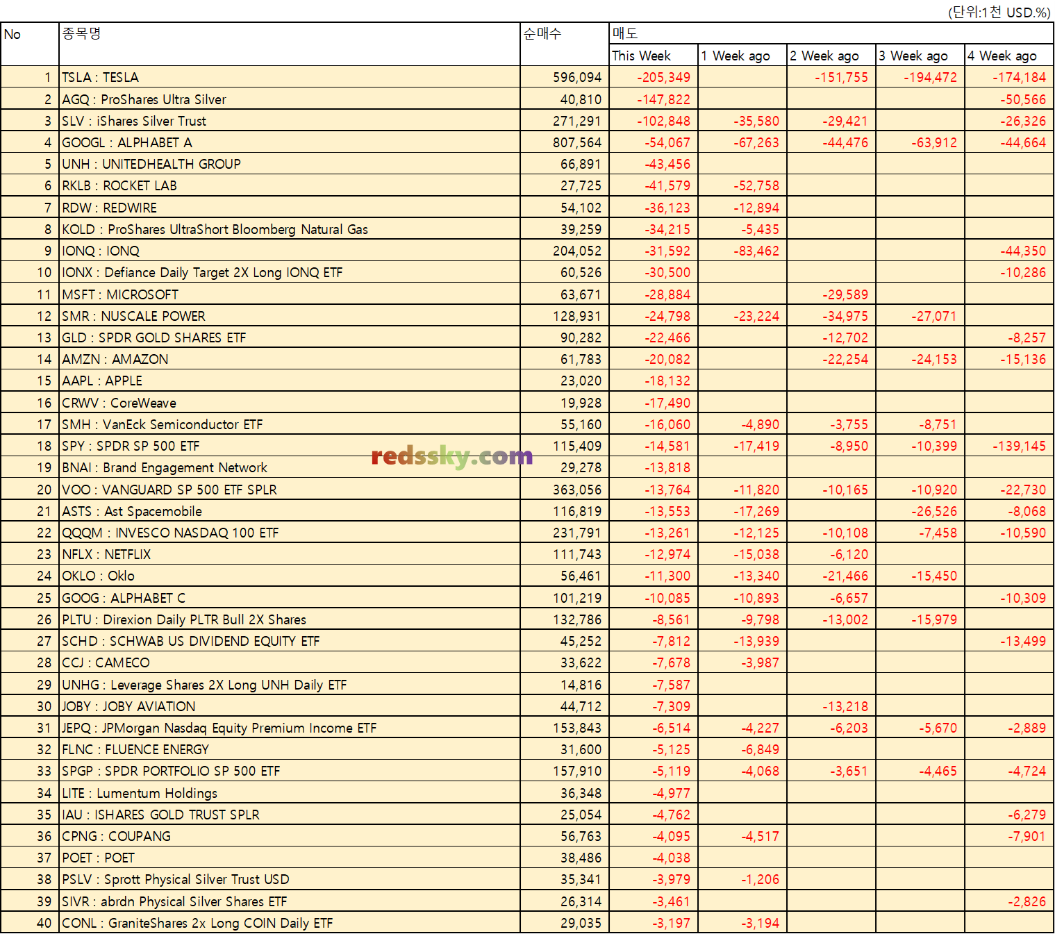Click JOBY : JOBY AVIATION cell

[289, 706]
